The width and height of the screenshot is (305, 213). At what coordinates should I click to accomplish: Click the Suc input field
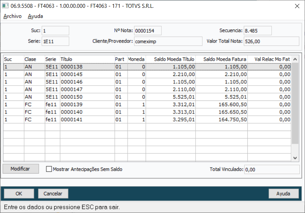[55, 31]
